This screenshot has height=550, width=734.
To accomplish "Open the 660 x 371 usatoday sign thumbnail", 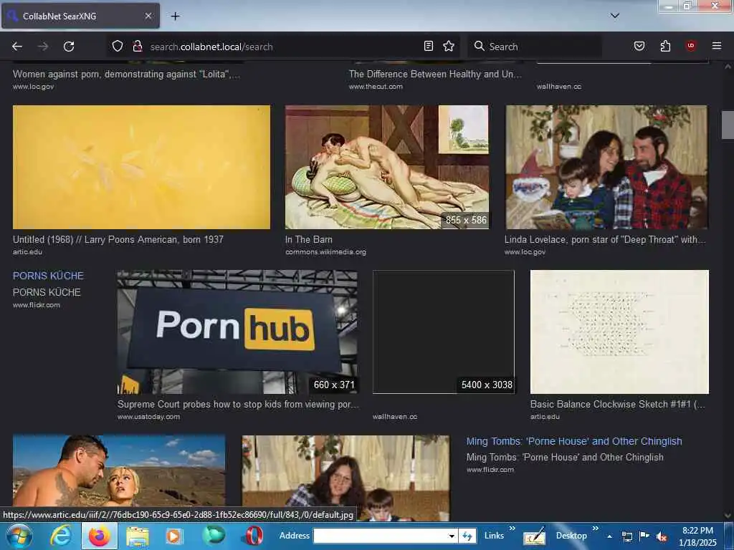I will (237, 332).
